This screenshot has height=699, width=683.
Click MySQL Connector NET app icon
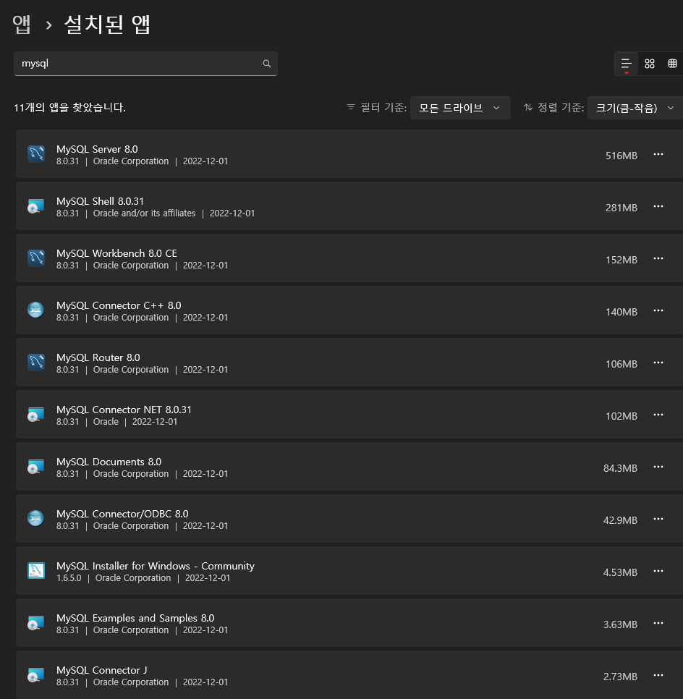point(36,415)
